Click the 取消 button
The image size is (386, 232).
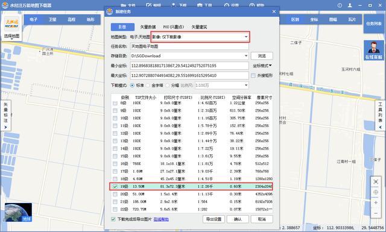coord(262,219)
